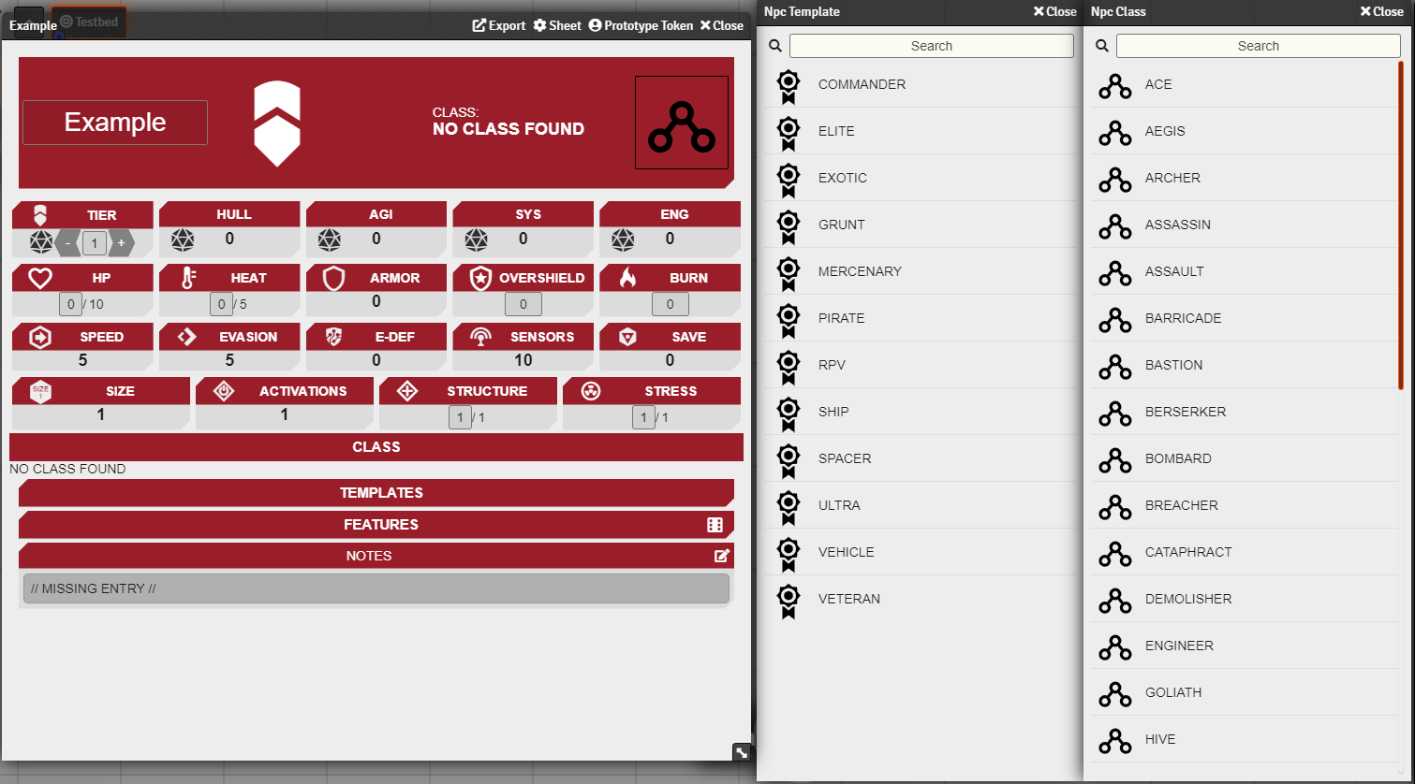Screen dimensions: 1415x784
Task: Expand the TEMPLATES section header
Action: (376, 493)
